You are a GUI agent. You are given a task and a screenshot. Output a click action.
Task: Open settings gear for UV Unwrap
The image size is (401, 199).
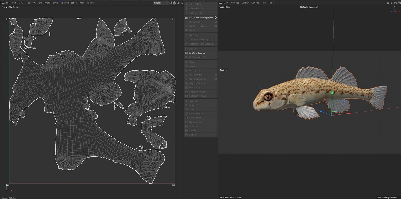pyautogui.click(x=215, y=22)
